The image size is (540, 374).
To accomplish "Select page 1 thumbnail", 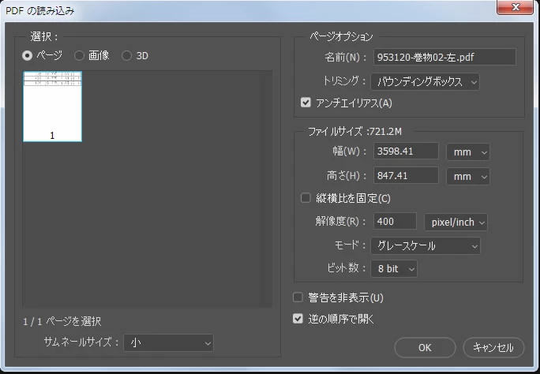I will click(52, 107).
